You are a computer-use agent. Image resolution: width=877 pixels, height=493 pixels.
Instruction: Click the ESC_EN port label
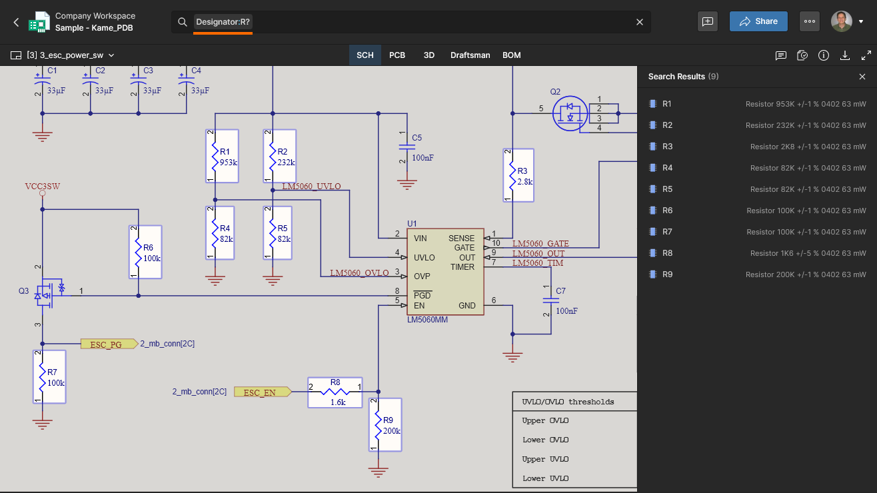263,392
